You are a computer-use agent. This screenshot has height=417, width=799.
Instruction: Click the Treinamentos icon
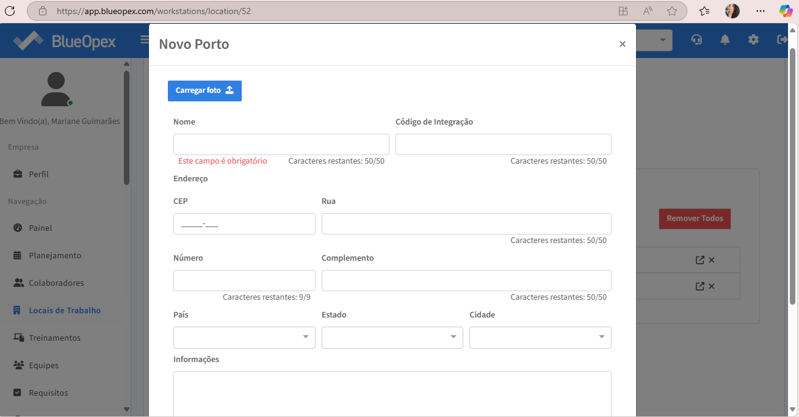point(18,338)
